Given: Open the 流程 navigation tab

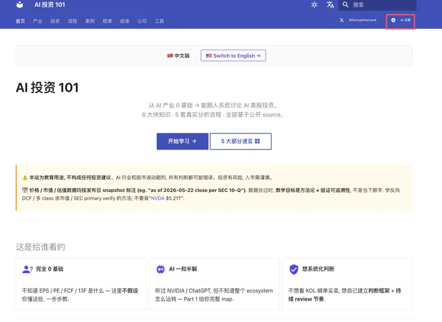Looking at the screenshot, I should 72,21.
